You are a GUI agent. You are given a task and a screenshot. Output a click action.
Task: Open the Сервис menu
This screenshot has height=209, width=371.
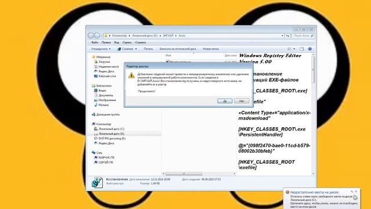(x=127, y=42)
